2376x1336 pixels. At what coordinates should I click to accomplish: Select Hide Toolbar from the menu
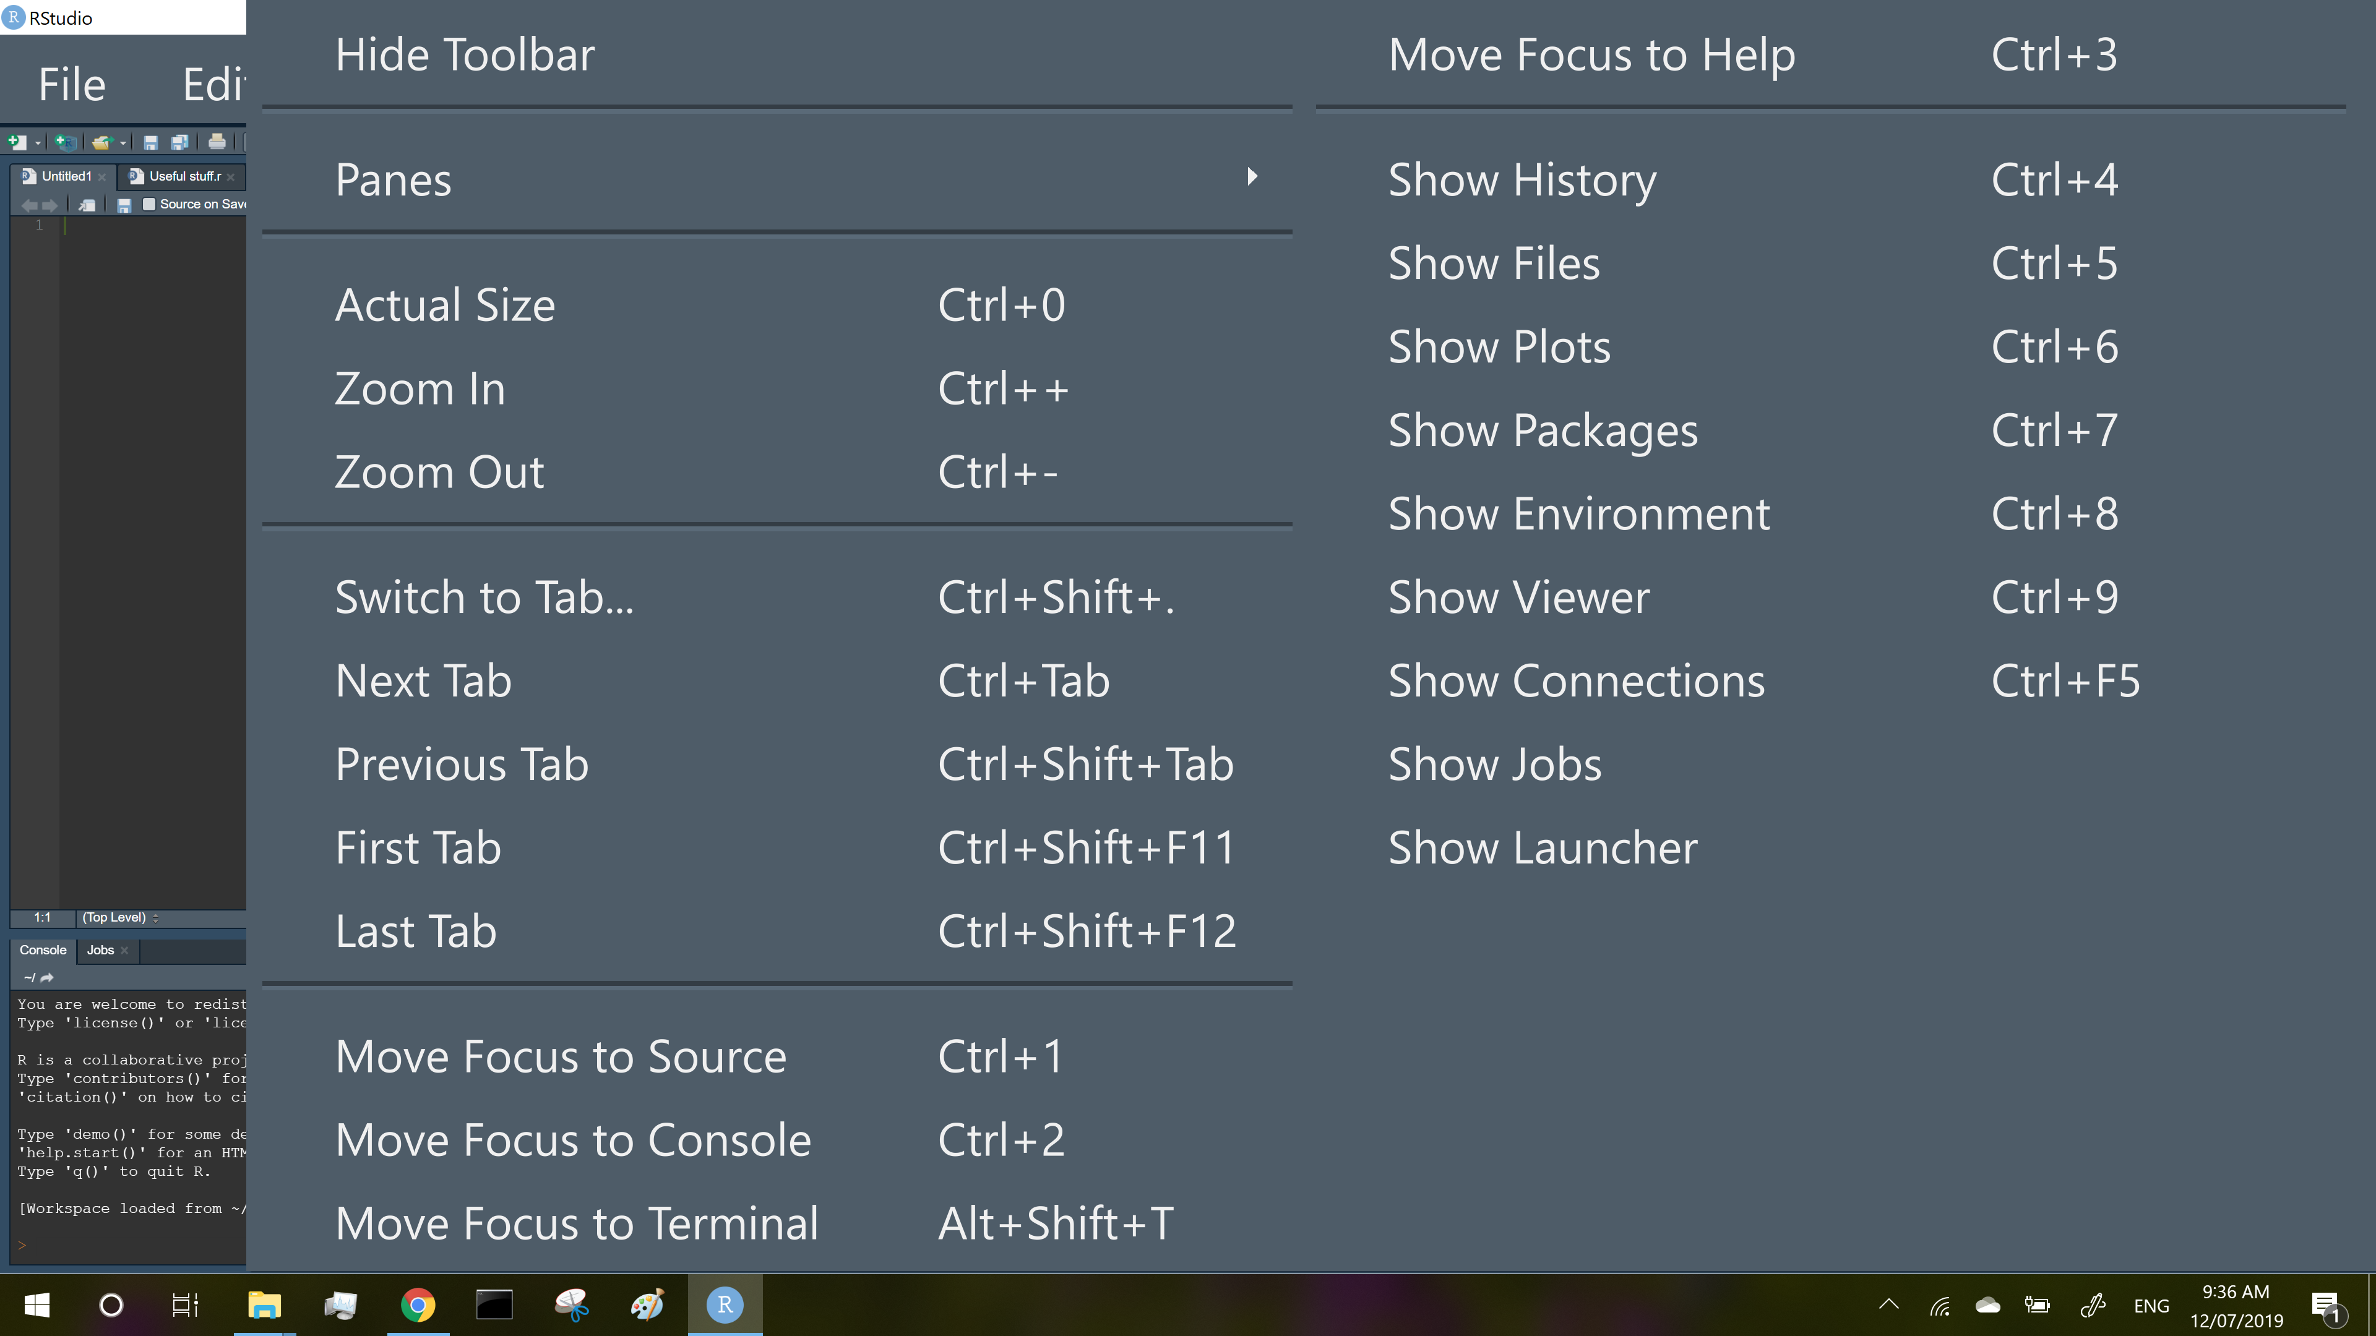tap(464, 53)
